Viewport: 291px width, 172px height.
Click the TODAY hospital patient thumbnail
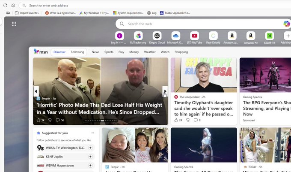[x=265, y=145]
